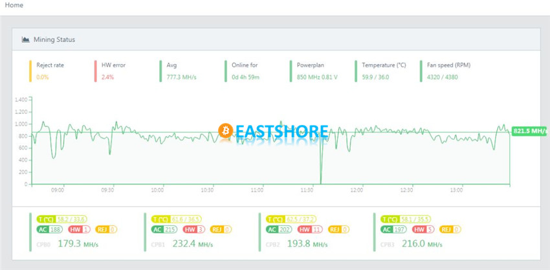Click the 200 y-axis label
This screenshot has height=270, width=550.
(23, 172)
